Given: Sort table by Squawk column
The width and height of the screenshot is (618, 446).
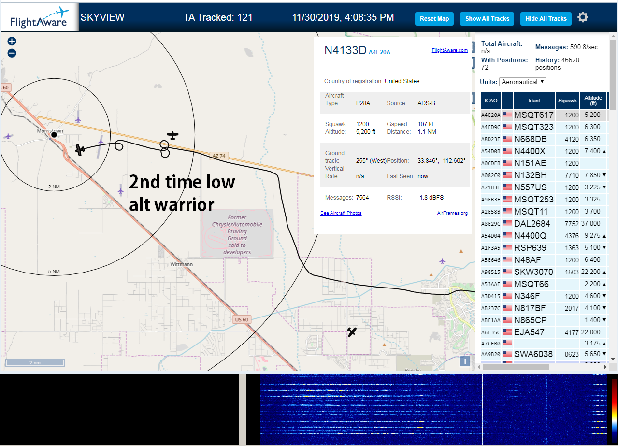Looking at the screenshot, I should [567, 101].
